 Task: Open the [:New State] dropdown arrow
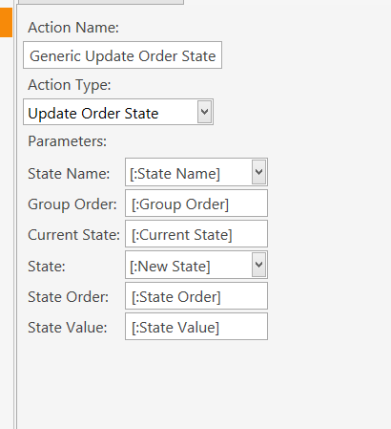pyautogui.click(x=258, y=265)
